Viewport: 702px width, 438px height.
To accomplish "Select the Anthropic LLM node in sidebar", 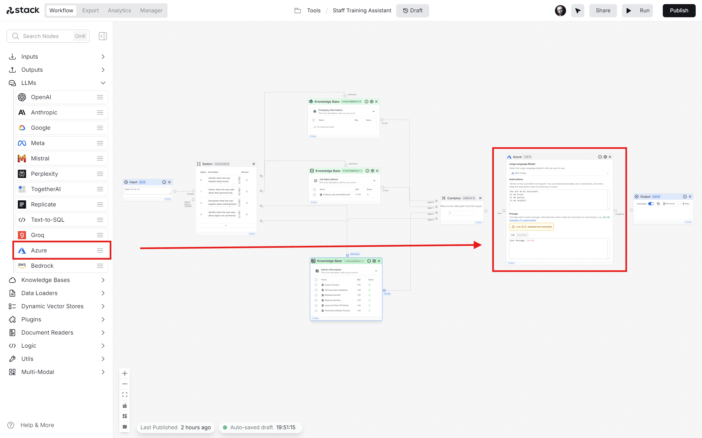I will coord(62,113).
